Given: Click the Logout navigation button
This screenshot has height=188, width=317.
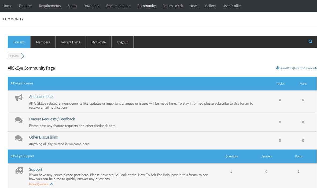Looking at the screenshot, I should click(122, 42).
